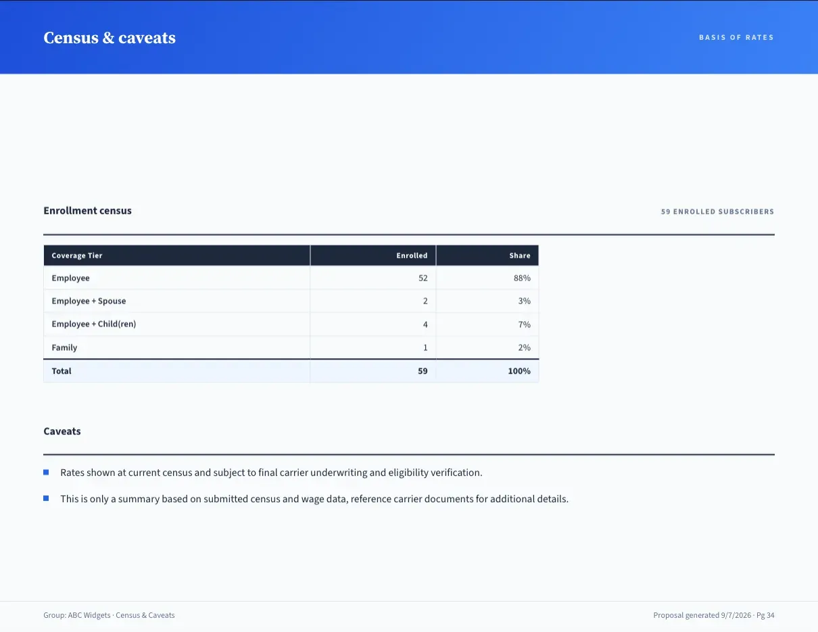Click the 'Census & caveats' page title
This screenshot has height=632, width=818.
coord(110,38)
